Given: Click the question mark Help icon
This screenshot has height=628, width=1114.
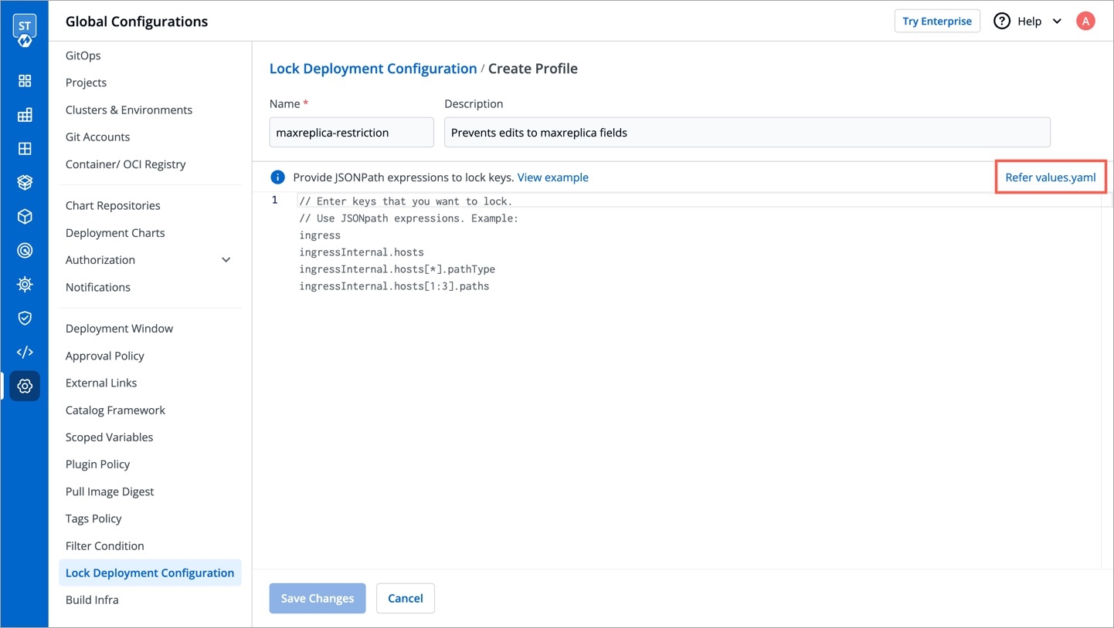Looking at the screenshot, I should coord(1002,22).
